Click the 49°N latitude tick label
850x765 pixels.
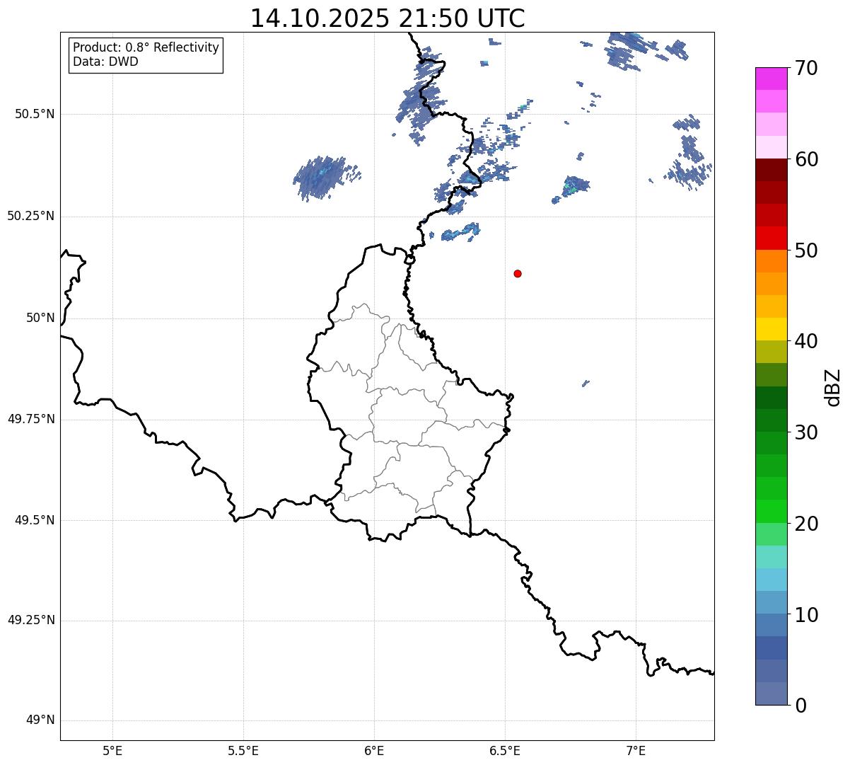coord(40,720)
